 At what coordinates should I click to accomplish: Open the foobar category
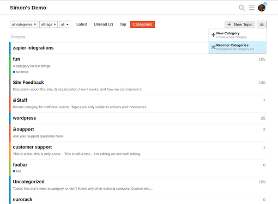tap(20, 165)
